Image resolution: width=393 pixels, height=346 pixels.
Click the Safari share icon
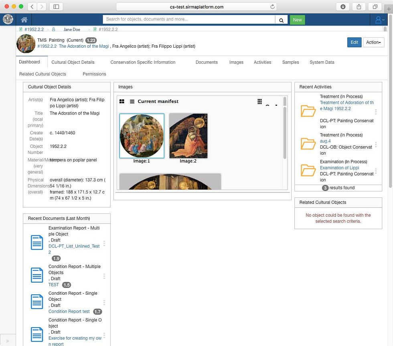(x=359, y=7)
